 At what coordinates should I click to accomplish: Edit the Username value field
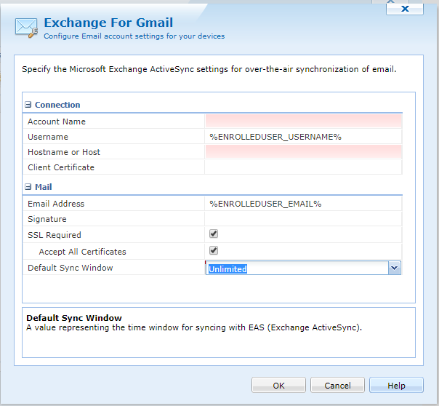click(x=303, y=137)
